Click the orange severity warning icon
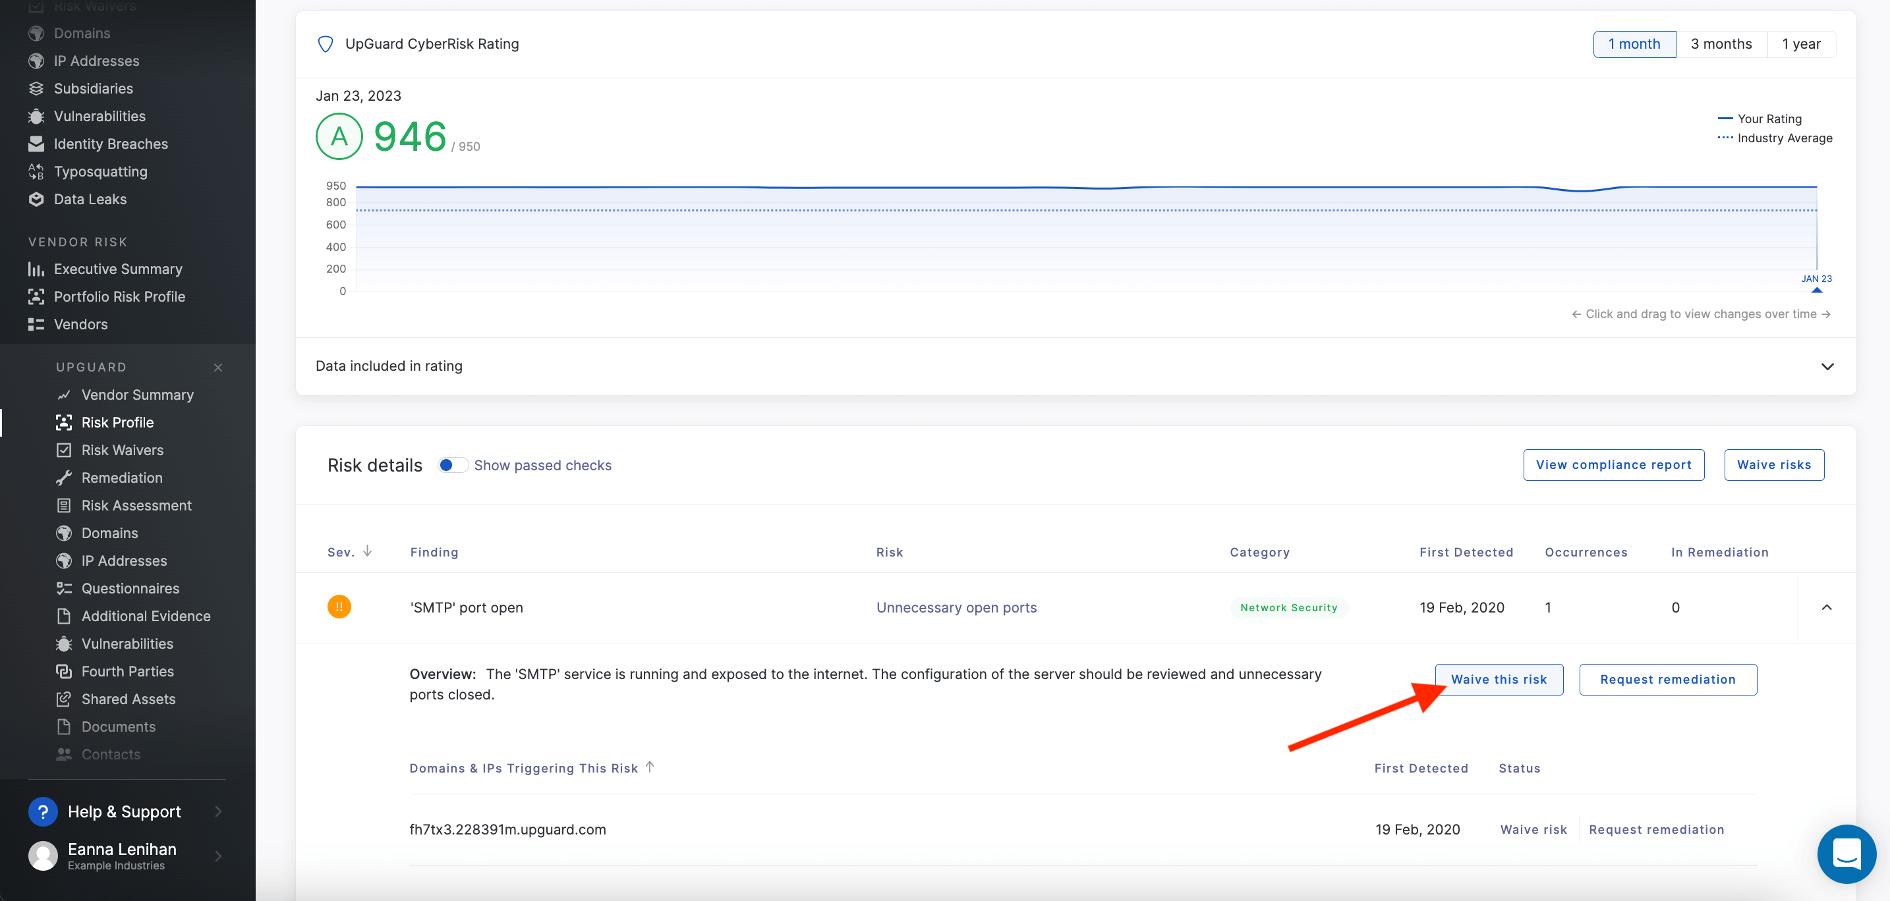The image size is (1890, 901). click(x=339, y=607)
